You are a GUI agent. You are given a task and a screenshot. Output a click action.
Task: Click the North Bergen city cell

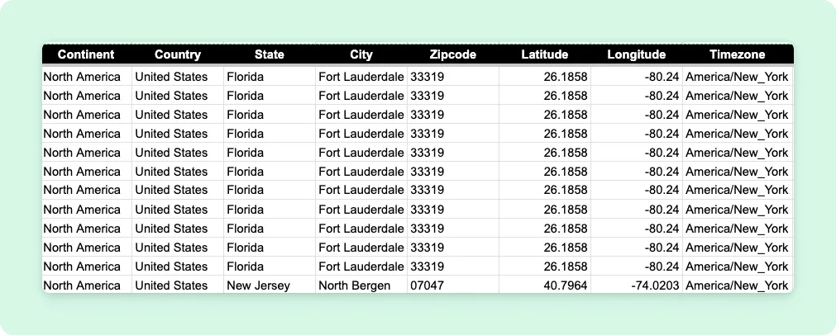361,285
